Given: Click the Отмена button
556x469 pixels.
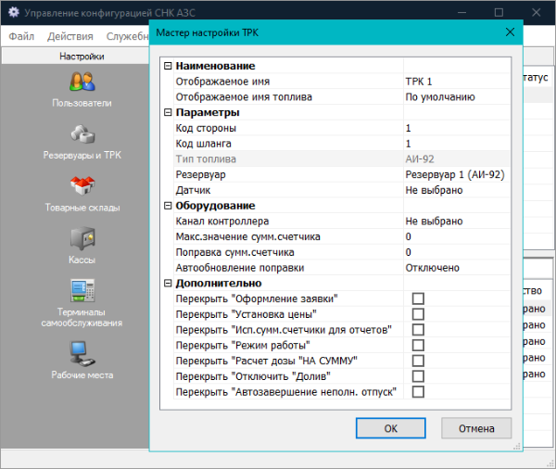Looking at the screenshot, I should click(476, 428).
